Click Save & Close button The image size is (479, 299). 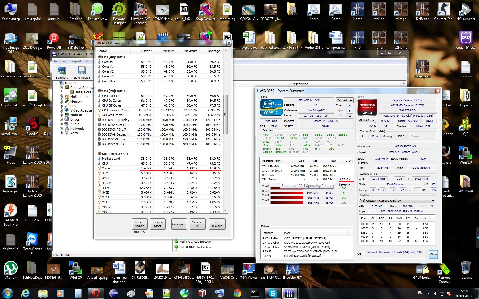pos(217,224)
